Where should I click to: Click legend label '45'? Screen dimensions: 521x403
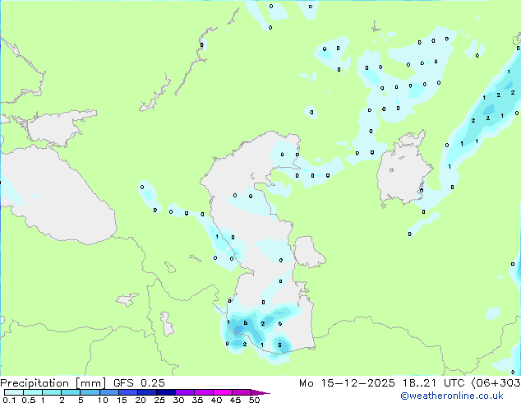pyautogui.click(x=235, y=400)
